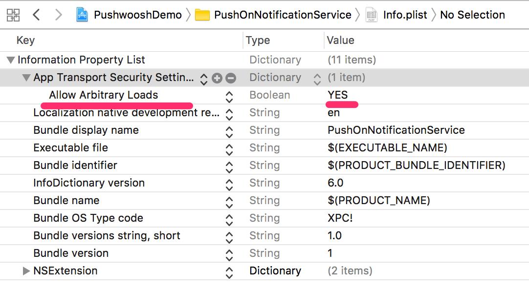The height and width of the screenshot is (292, 529).
Task: Open key stepper for Executable file
Action: 229,149
